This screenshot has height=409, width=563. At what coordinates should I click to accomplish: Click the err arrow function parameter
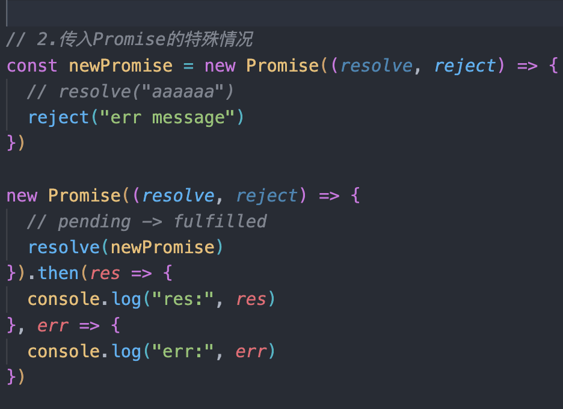click(53, 326)
